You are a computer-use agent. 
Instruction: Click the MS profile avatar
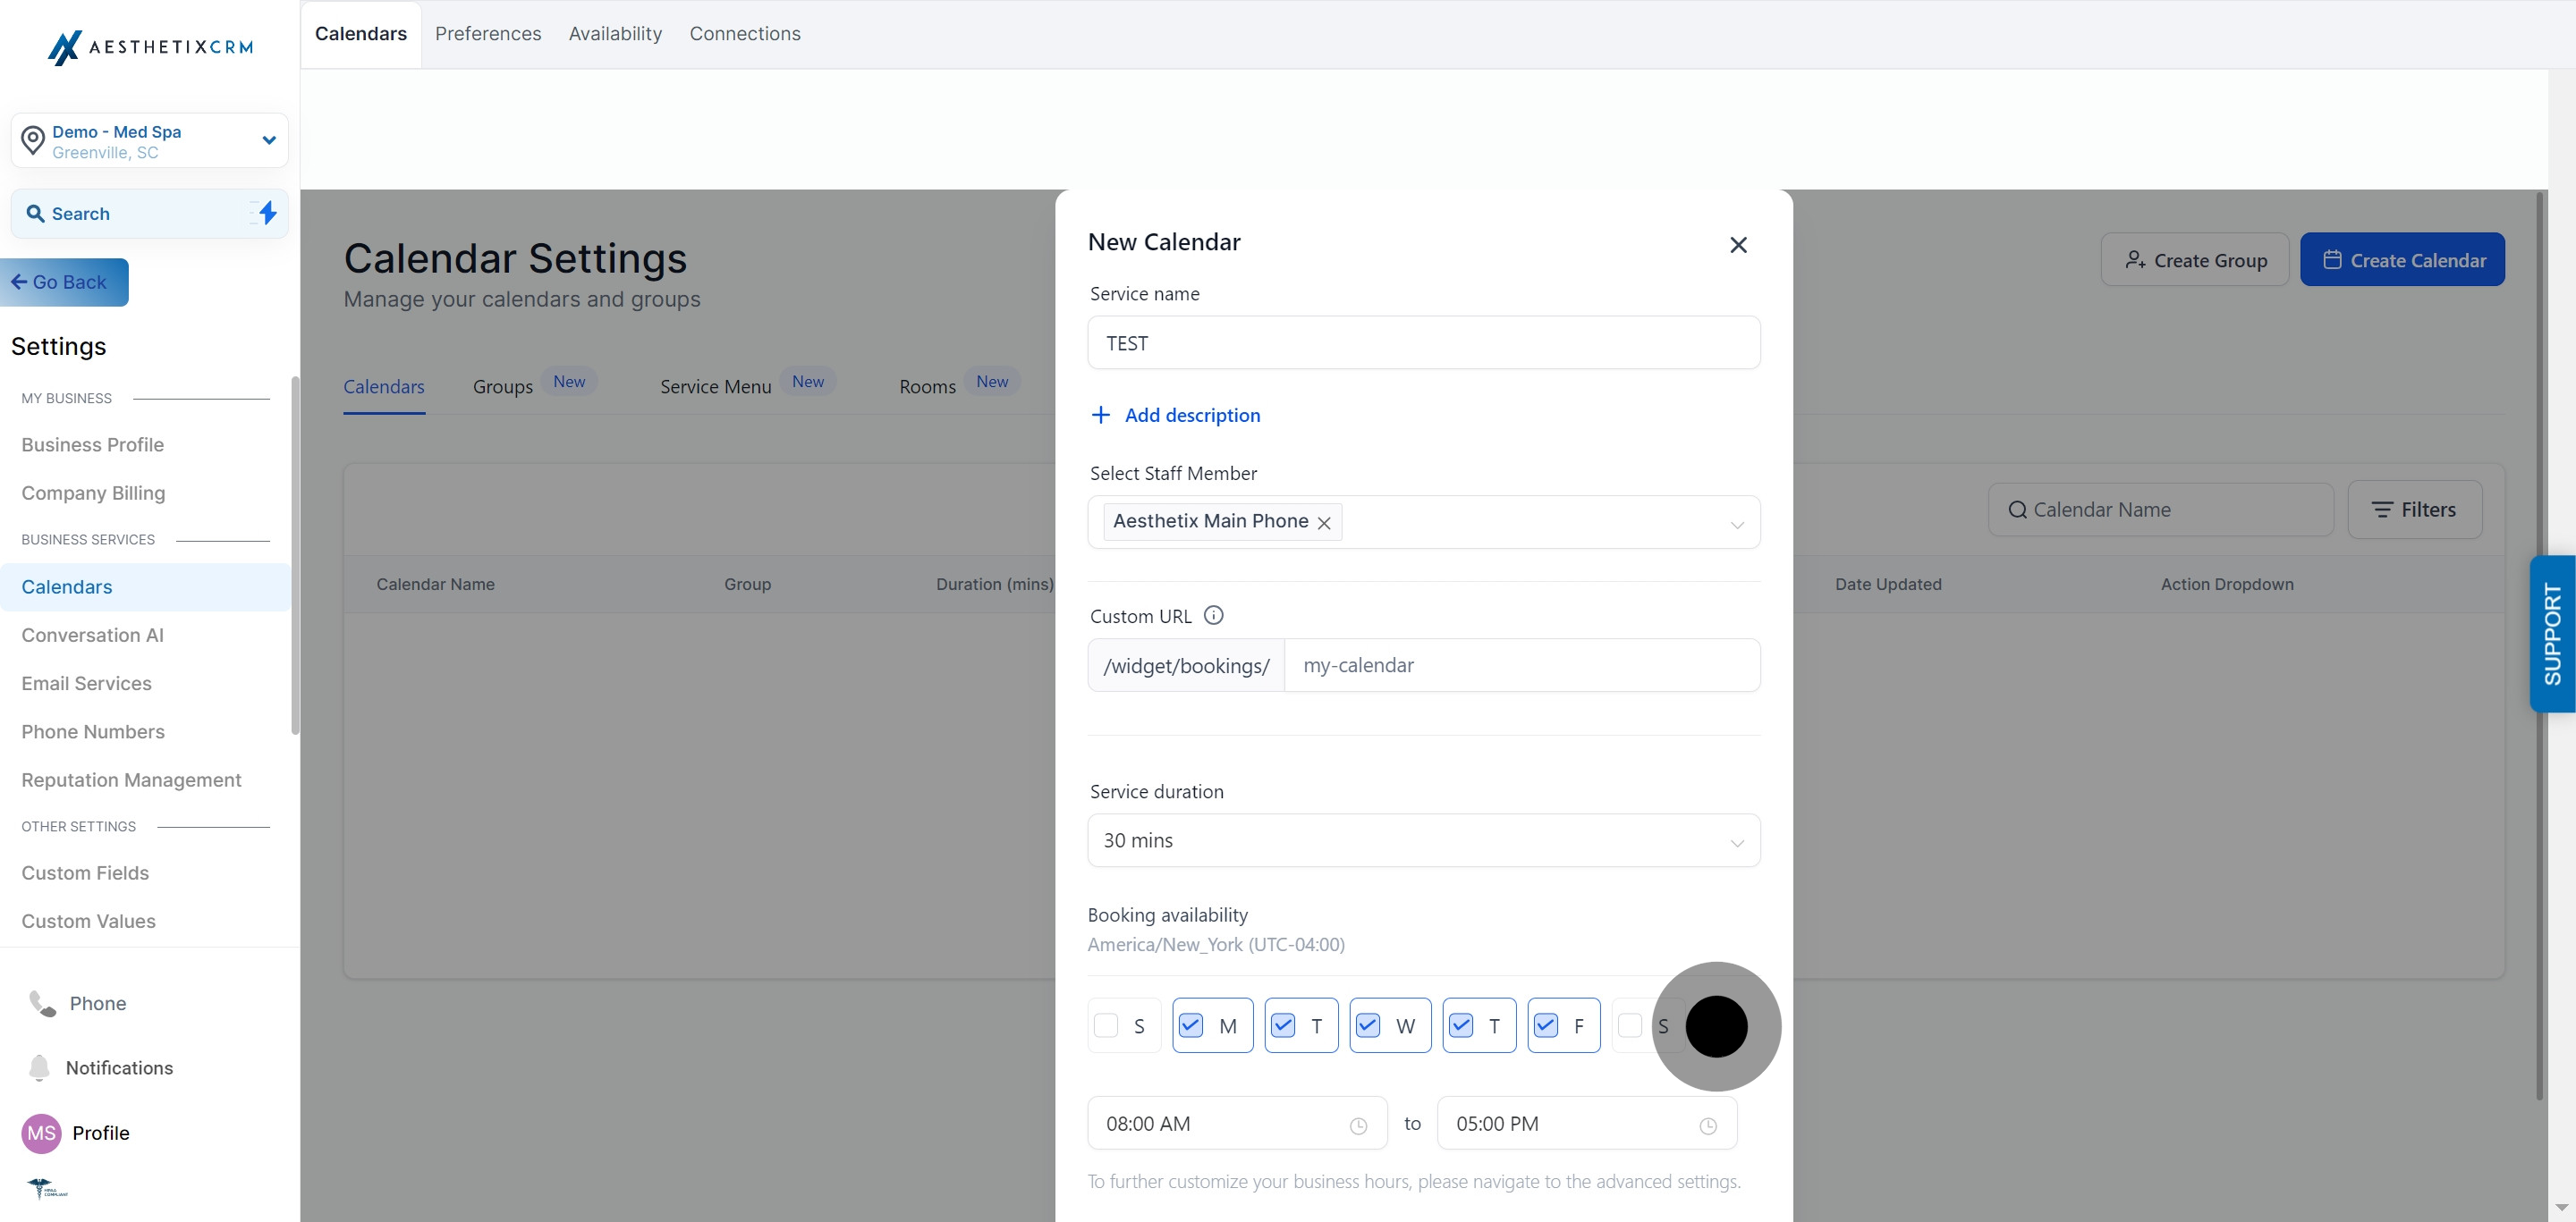41,1134
